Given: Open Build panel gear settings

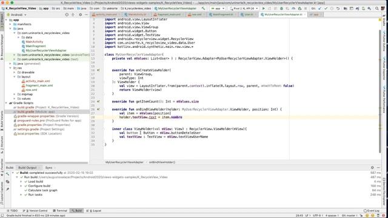Looking at the screenshot, I should [372, 168].
